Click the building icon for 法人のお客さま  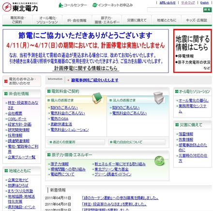click(159, 98)
